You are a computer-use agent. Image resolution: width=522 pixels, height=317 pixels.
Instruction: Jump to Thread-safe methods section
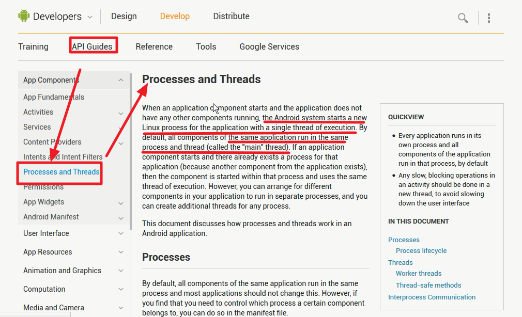click(x=428, y=286)
